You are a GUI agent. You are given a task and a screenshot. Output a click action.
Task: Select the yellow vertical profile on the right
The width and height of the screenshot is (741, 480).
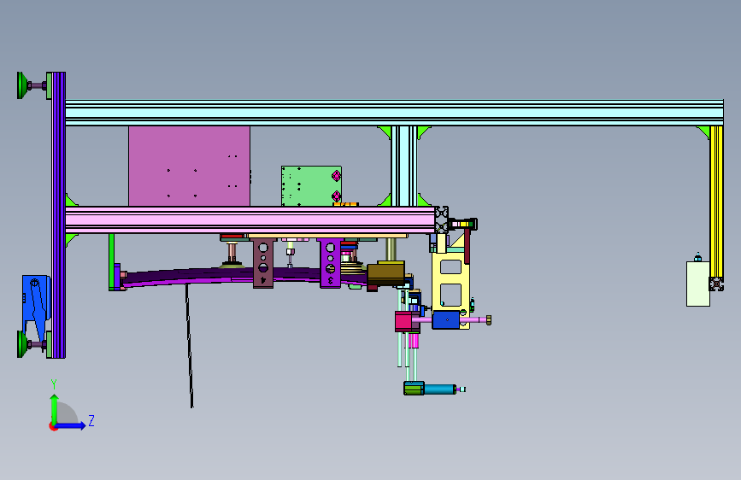click(x=716, y=202)
